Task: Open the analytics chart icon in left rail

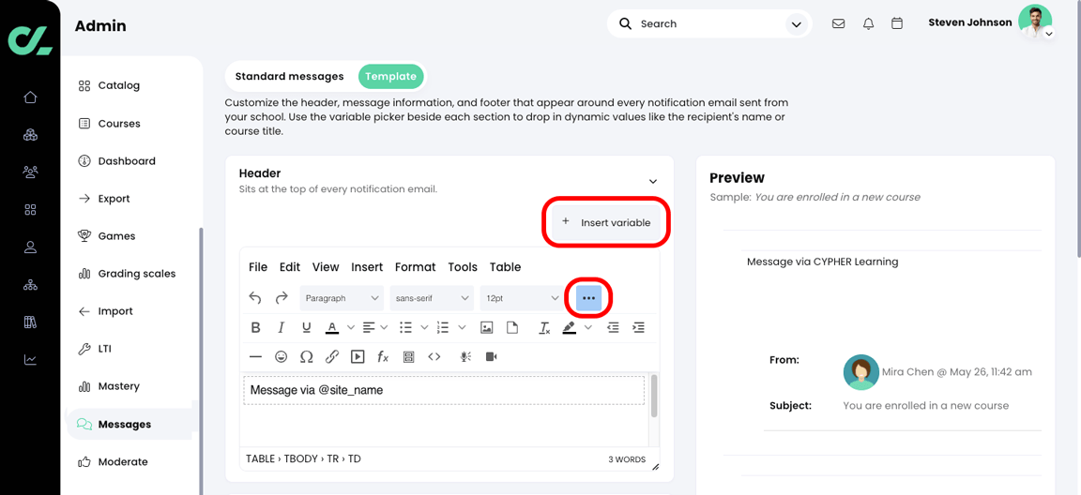Action: pyautogui.click(x=30, y=359)
